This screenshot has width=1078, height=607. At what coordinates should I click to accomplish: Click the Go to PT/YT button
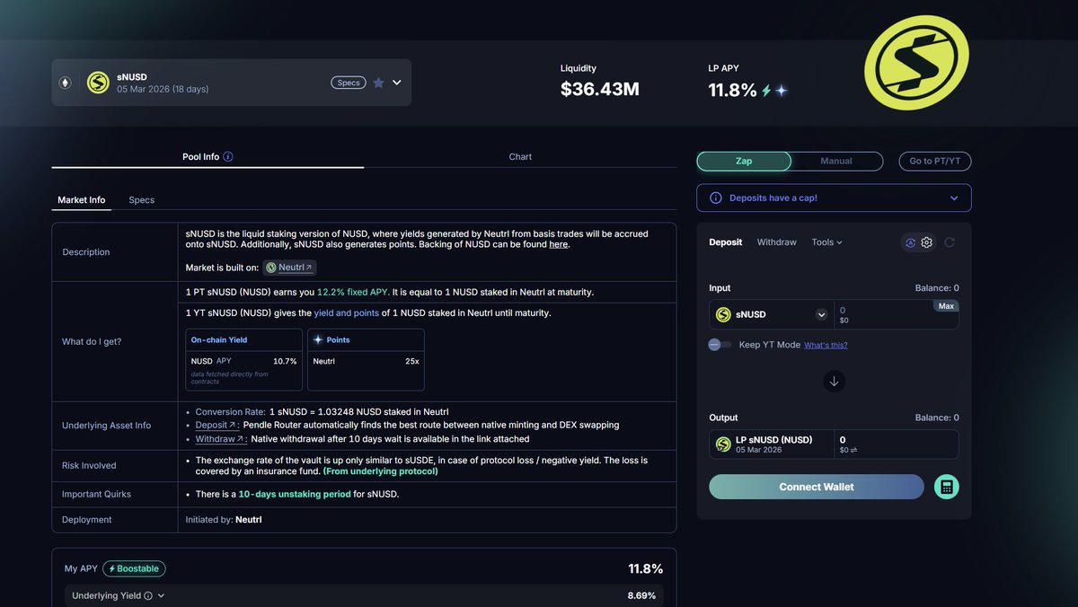(934, 161)
